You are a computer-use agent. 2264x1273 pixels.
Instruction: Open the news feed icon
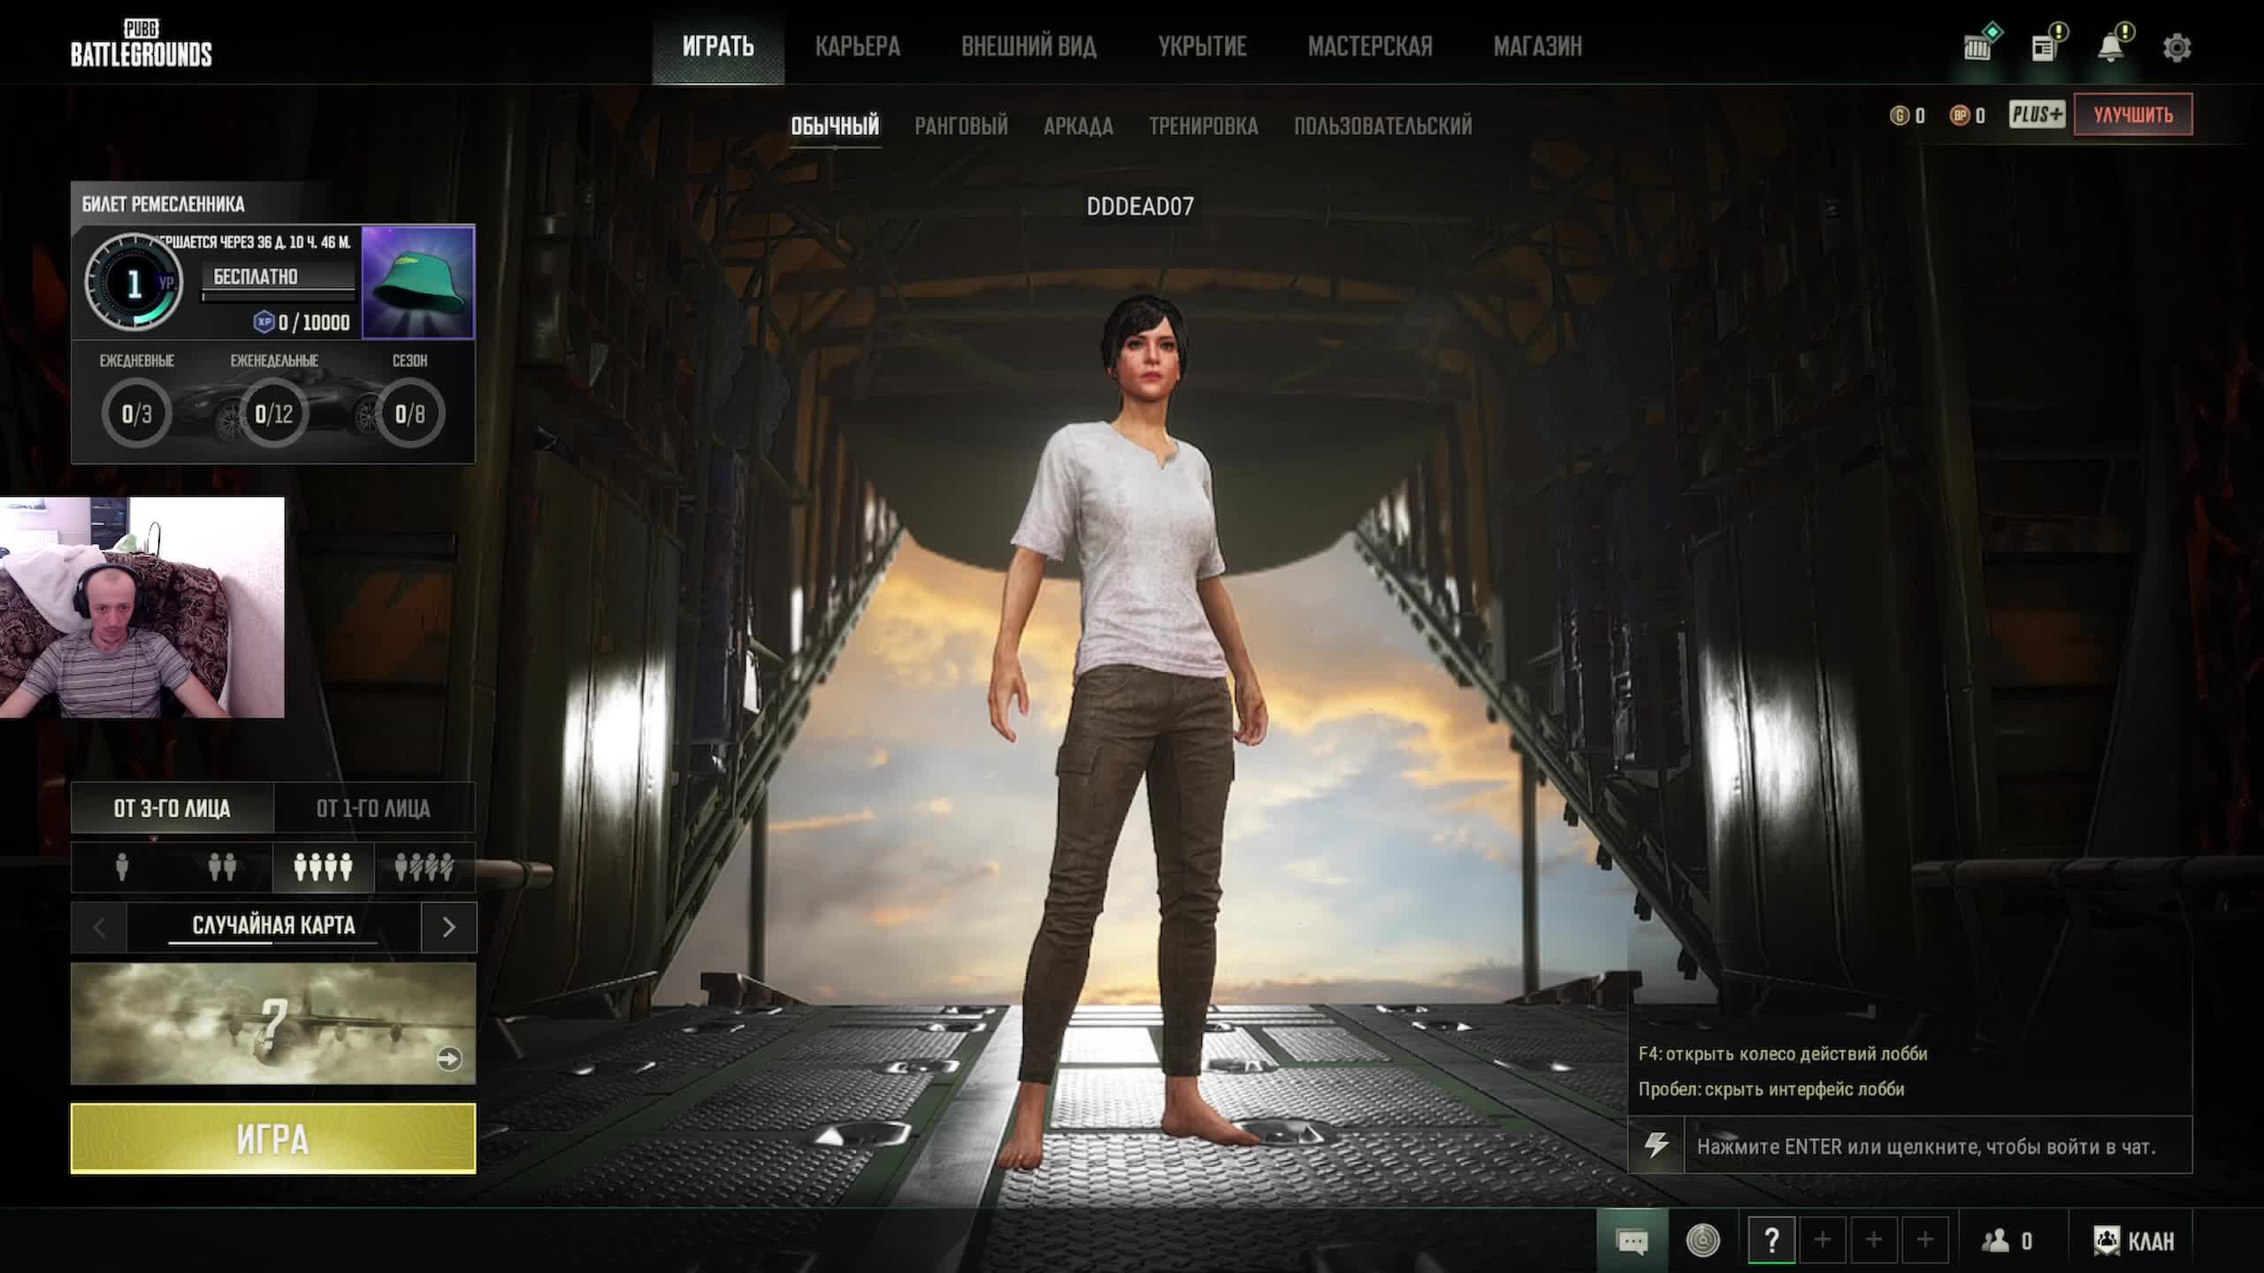(x=2044, y=48)
